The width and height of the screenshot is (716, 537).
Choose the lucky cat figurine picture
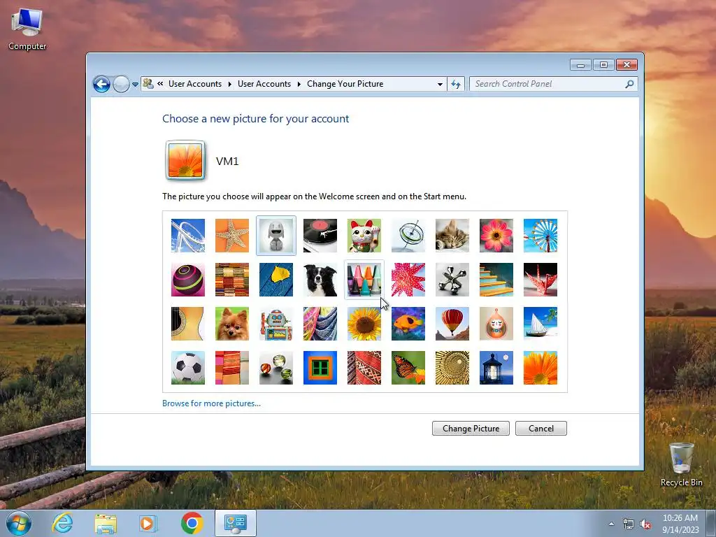(364, 236)
